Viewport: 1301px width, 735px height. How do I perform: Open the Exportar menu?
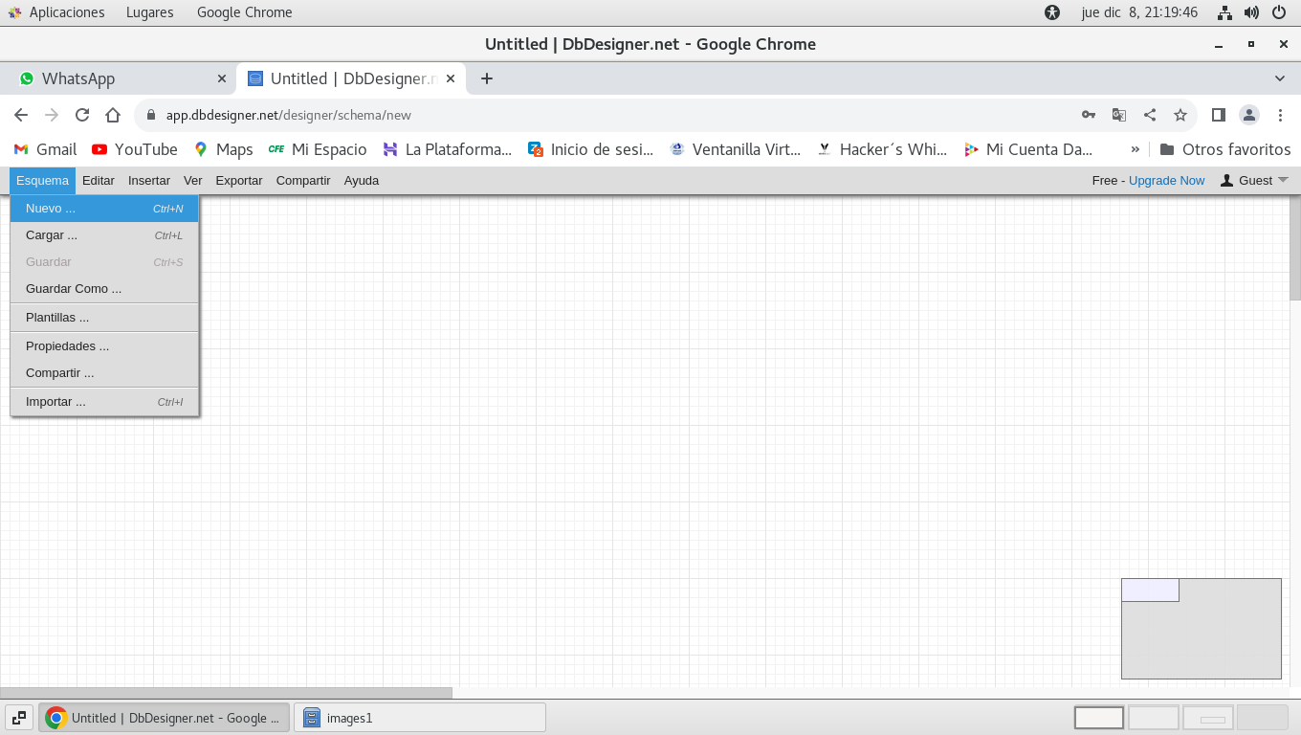pyautogui.click(x=239, y=180)
